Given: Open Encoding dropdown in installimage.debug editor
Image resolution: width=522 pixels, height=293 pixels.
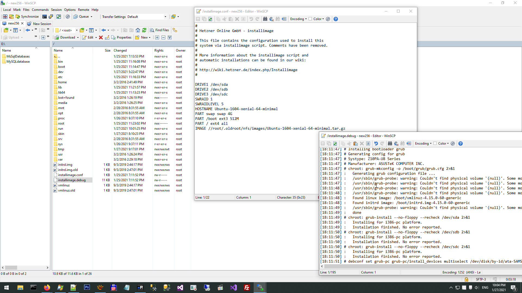Looking at the screenshot, I should pyautogui.click(x=423, y=144).
